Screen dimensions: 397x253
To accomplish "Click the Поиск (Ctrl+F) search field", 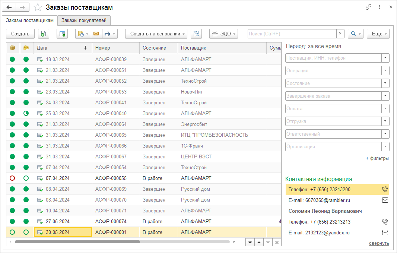I will click(x=292, y=34).
